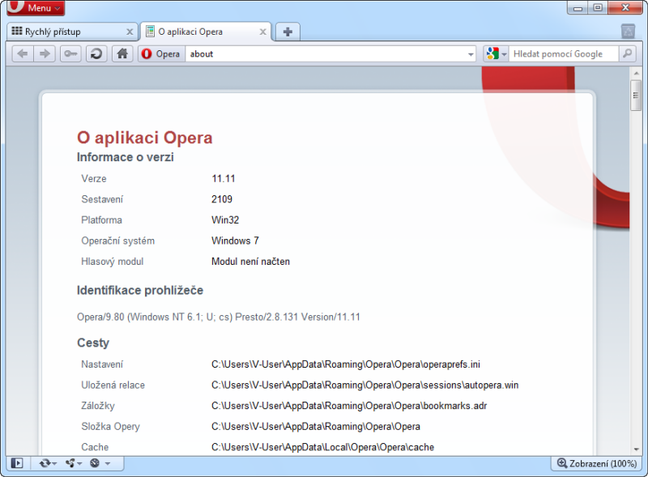
Task: Reload the current page
Action: pos(96,53)
